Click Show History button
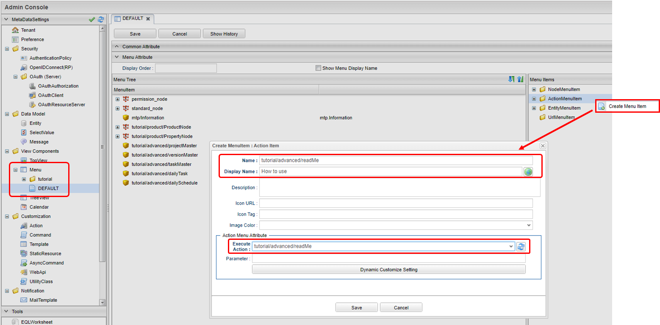 click(x=224, y=34)
